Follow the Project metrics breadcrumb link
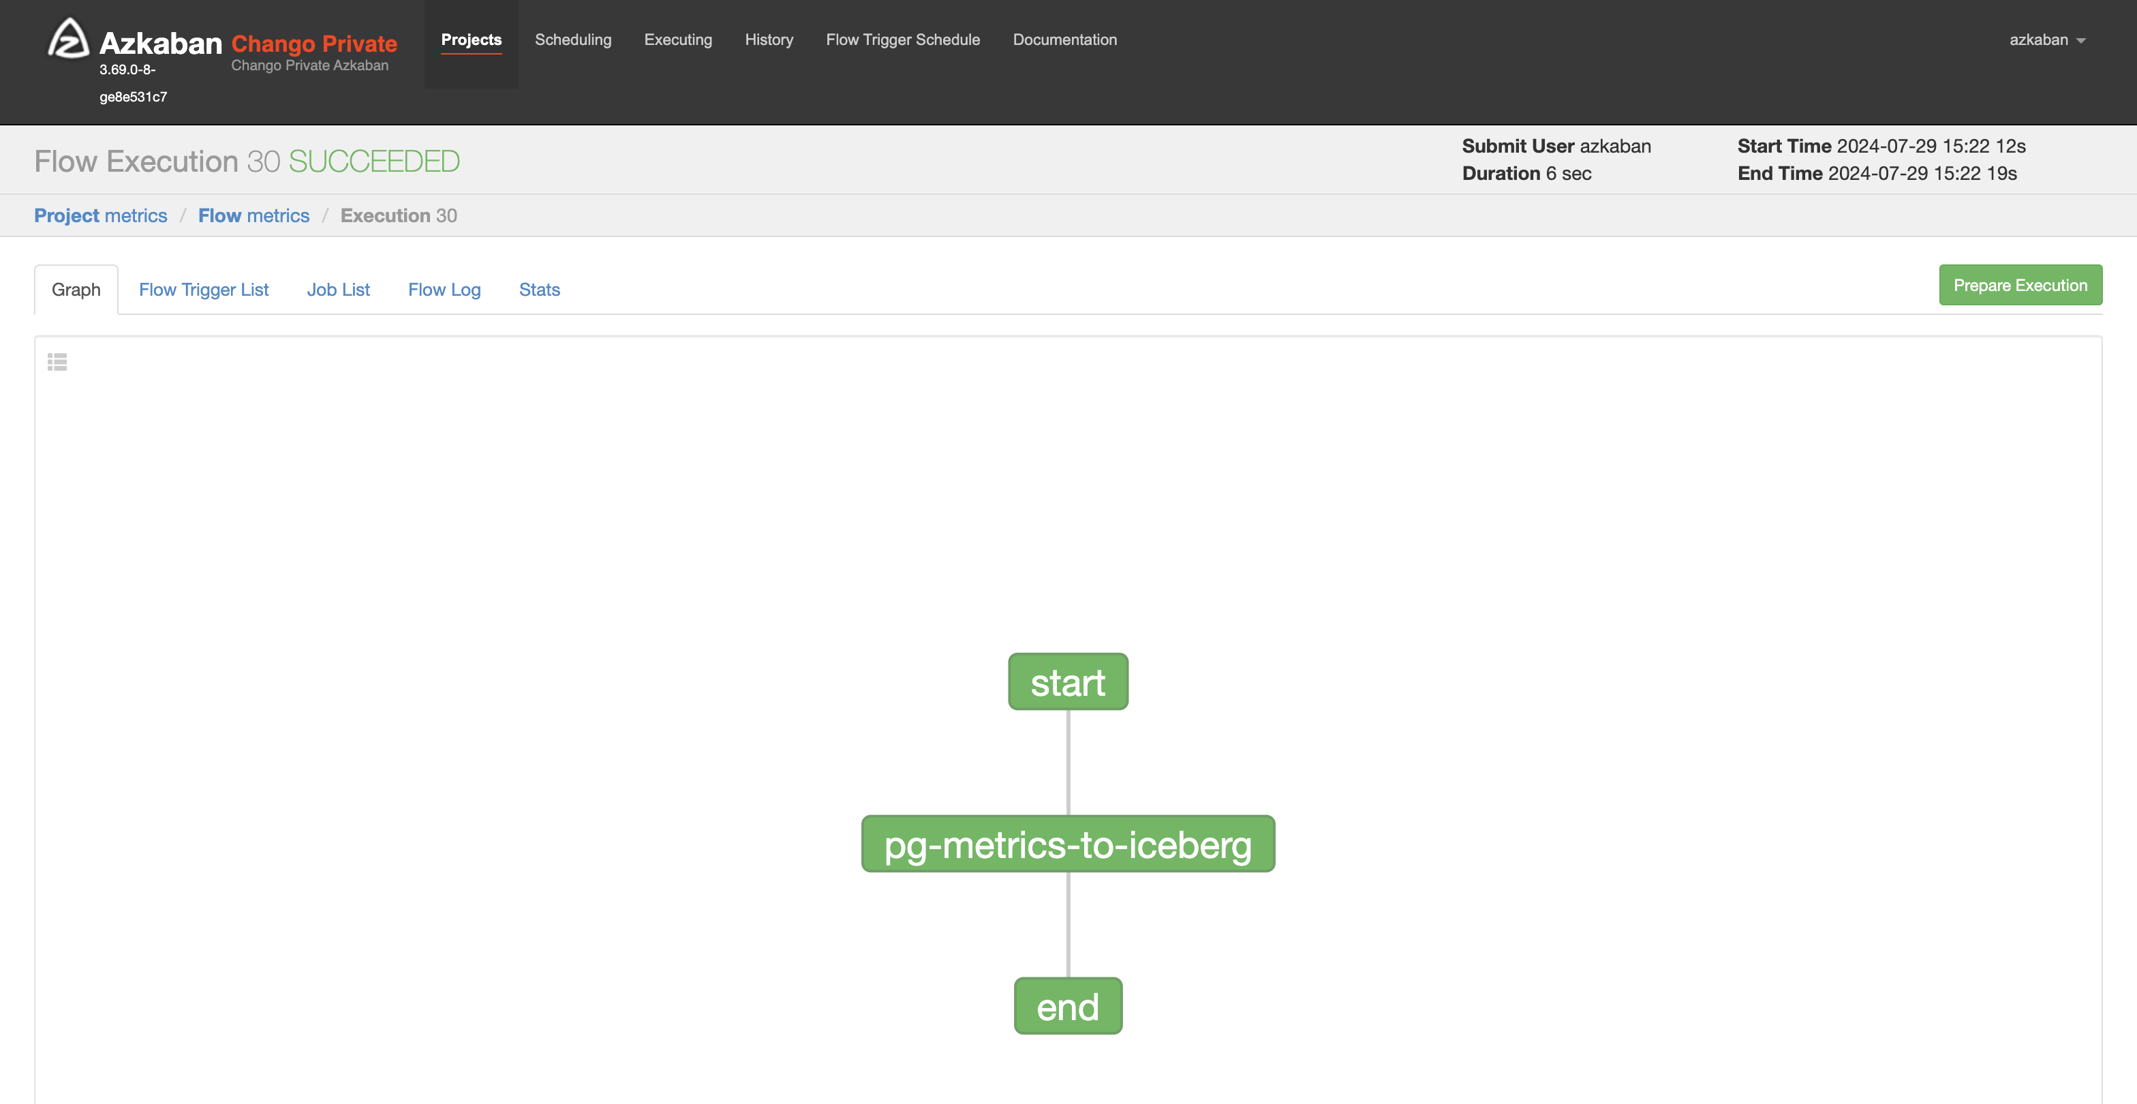This screenshot has height=1104, width=2137. (100, 215)
